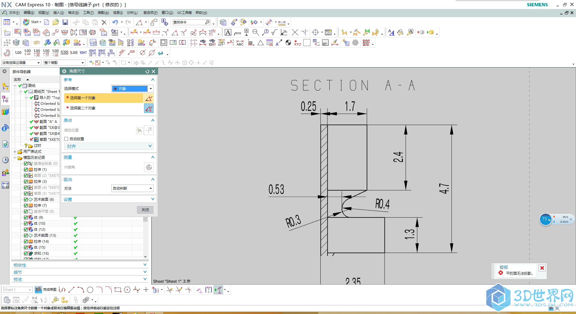Click the 10H7 tolerance format icon
The image size is (576, 314).
[83, 53]
